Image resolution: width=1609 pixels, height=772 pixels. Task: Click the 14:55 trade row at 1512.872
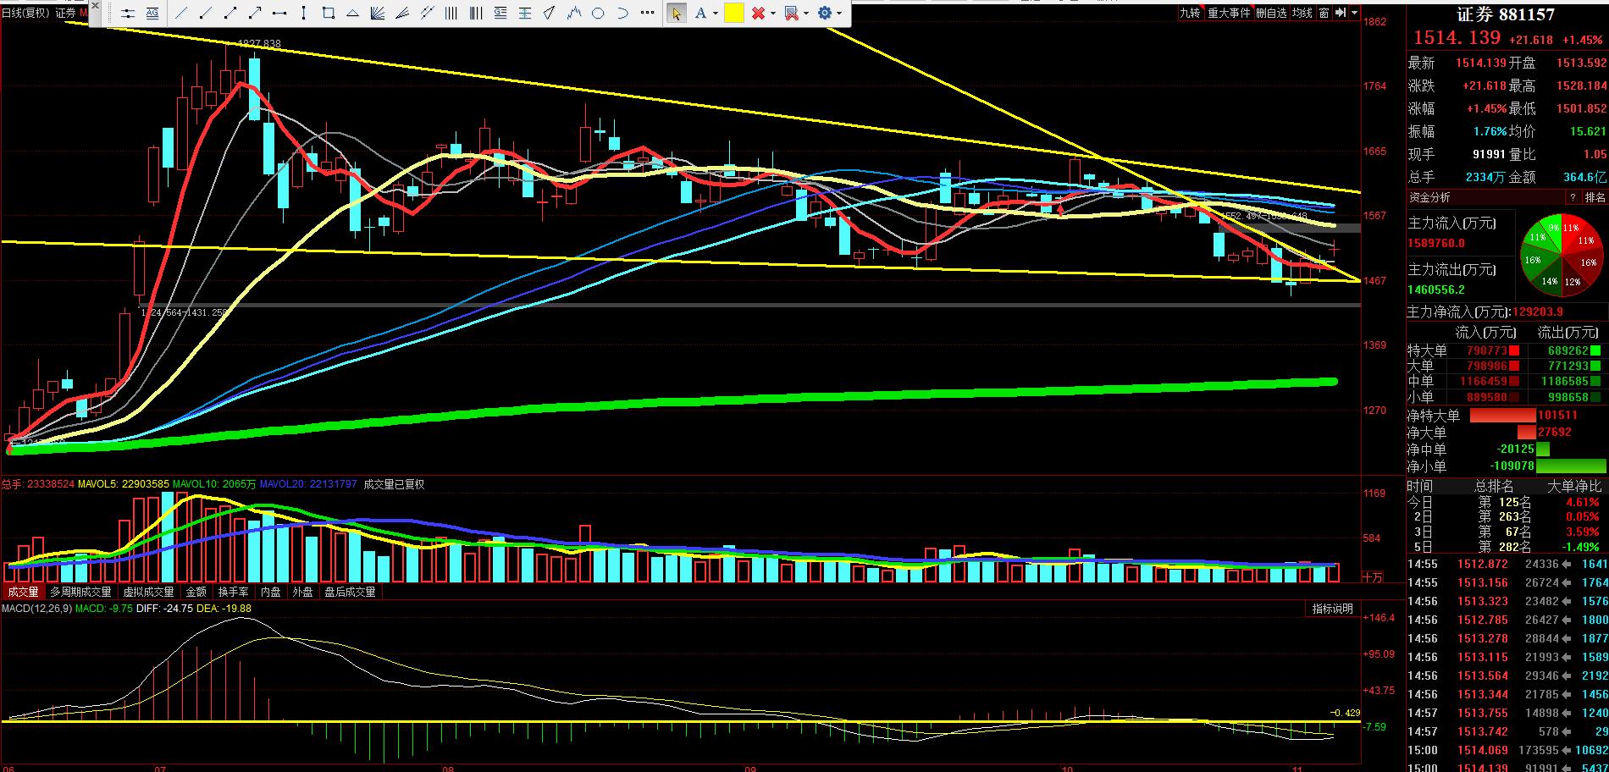tap(1507, 564)
